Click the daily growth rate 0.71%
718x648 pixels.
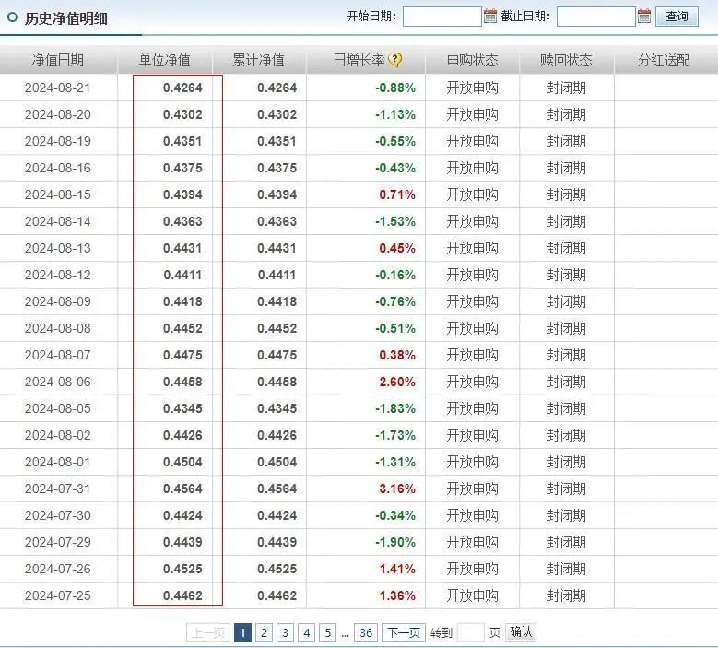coord(397,194)
